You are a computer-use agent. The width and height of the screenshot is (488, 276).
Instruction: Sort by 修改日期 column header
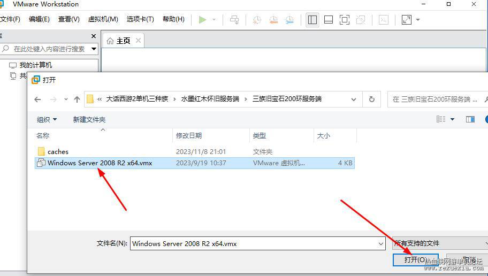tap(188, 136)
